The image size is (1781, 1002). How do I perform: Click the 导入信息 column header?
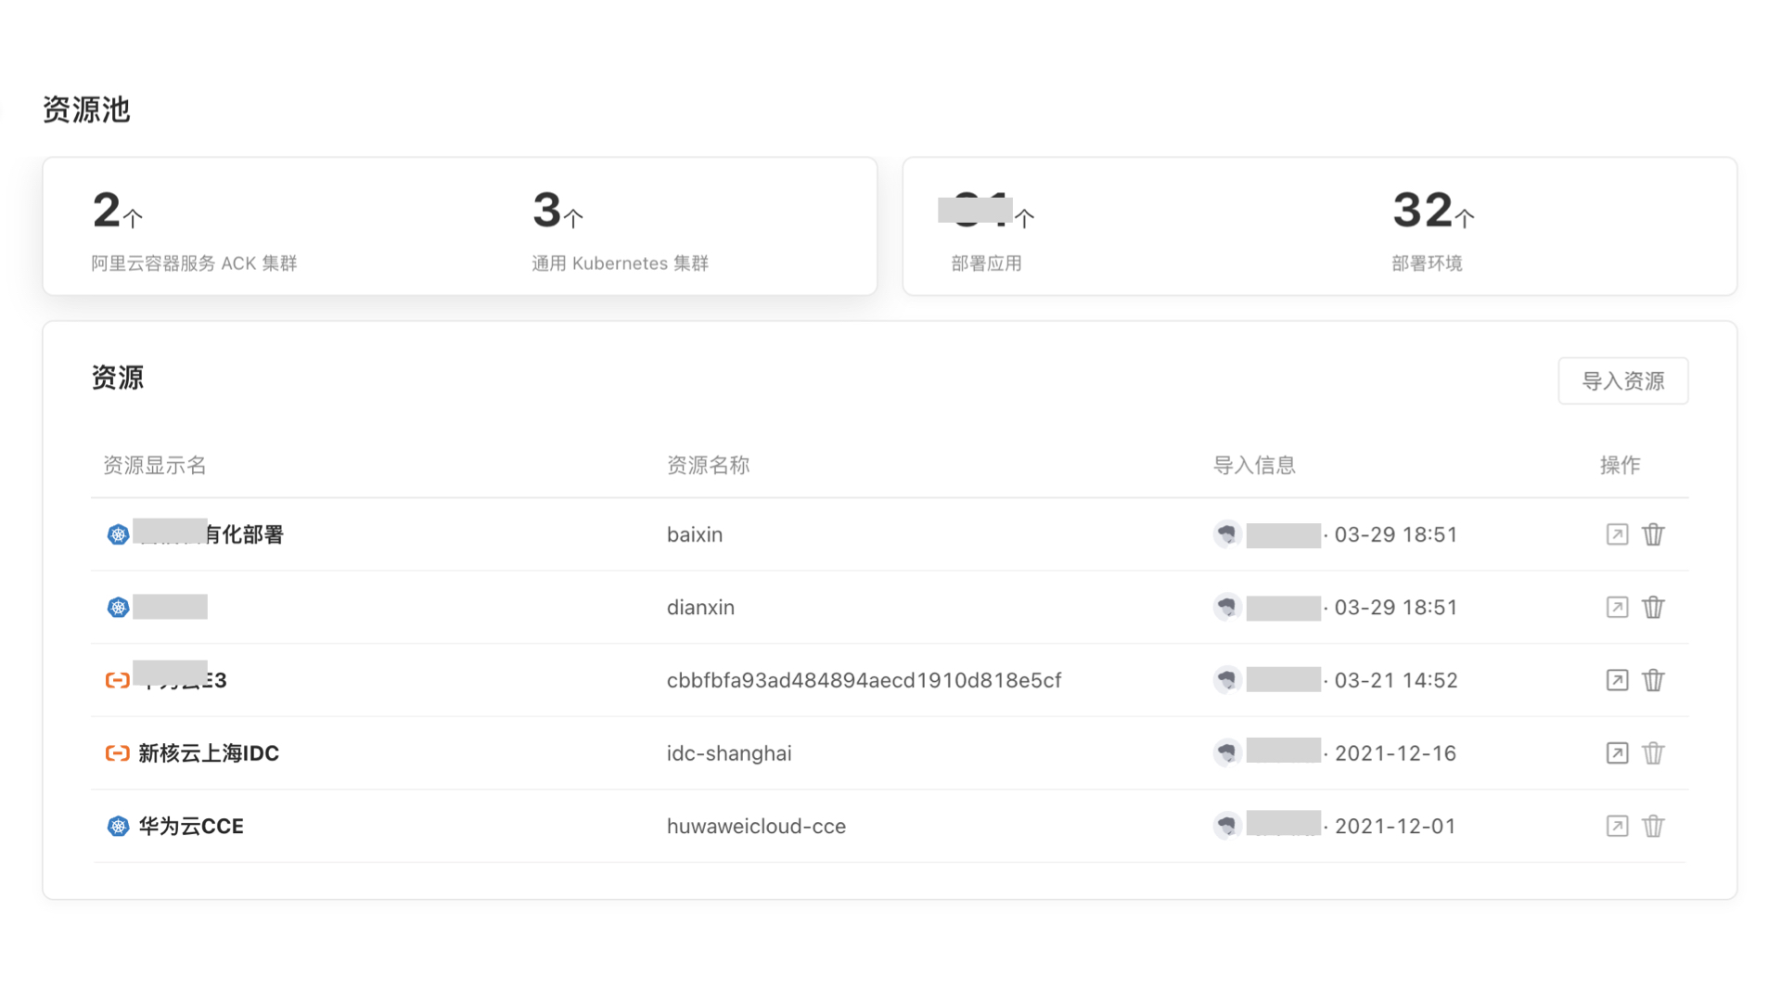tap(1254, 465)
